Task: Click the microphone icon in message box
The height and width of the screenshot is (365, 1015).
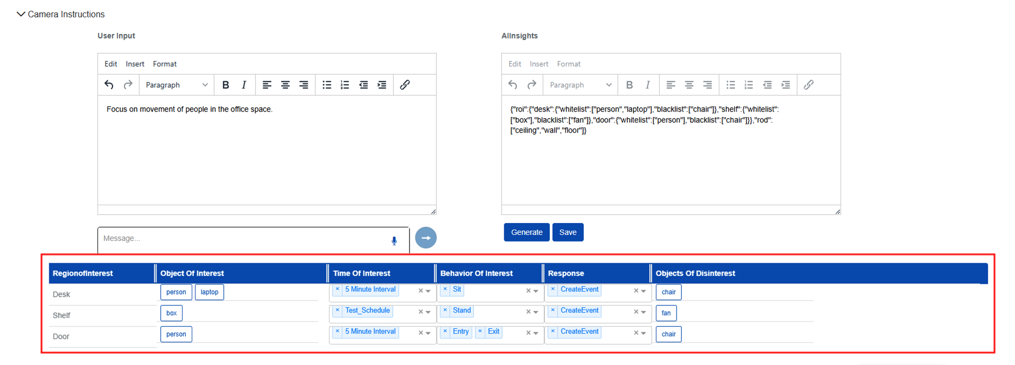Action: [394, 241]
